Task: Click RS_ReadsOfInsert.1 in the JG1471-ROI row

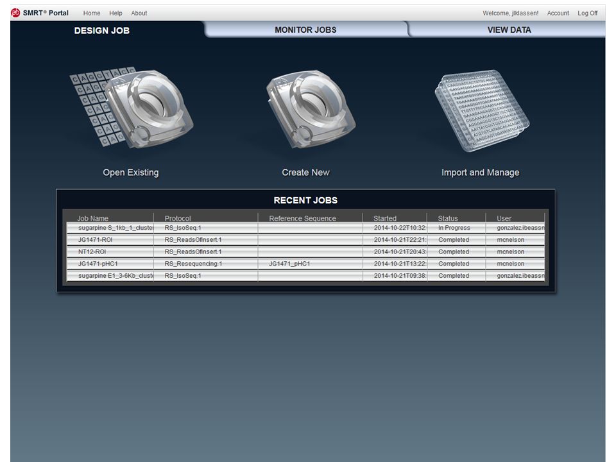Action: coord(193,239)
